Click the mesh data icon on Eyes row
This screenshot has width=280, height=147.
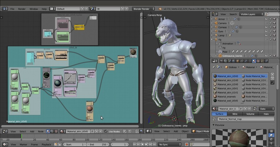point(229,31)
